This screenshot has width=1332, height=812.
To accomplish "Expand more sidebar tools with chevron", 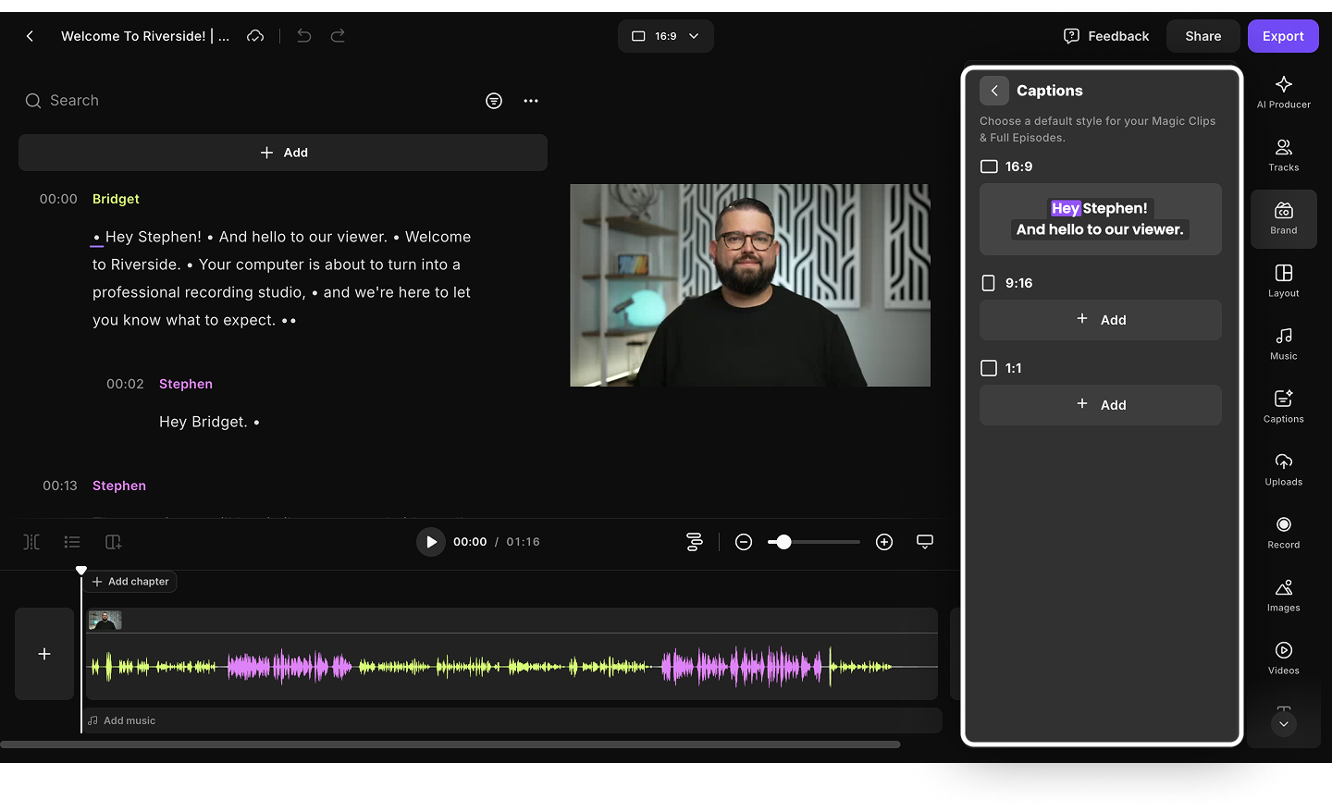I will 1283,724.
